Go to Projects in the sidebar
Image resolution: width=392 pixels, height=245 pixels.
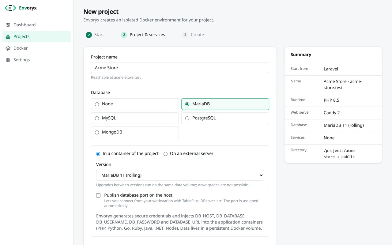point(36,36)
